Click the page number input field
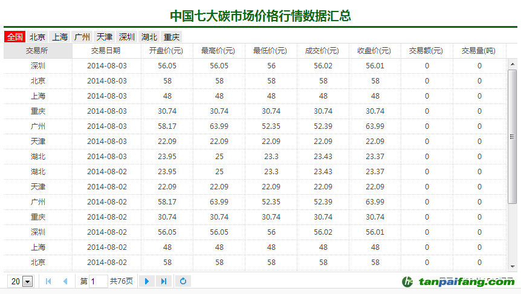521x294 pixels. pos(99,281)
